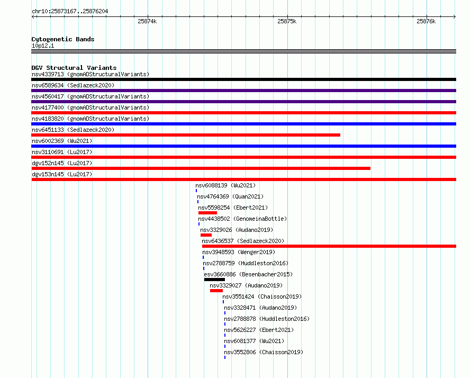Image resolution: width=471 pixels, height=378 pixels.
Task: Select the black bar under nsv4339713
Action: [x=243, y=79]
